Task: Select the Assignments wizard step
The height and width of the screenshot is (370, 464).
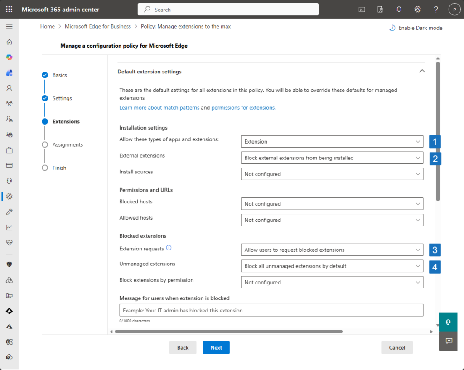Action: point(68,145)
